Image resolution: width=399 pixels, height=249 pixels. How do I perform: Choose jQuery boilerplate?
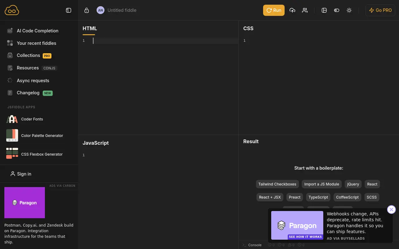[x=353, y=184]
